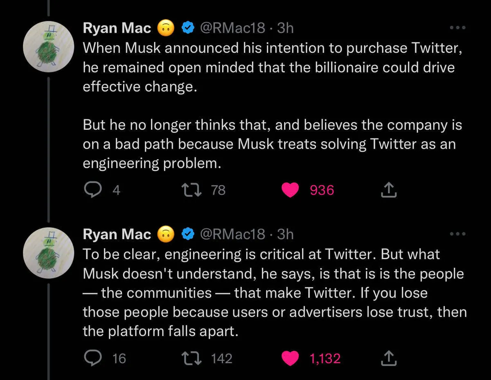Viewport: 491px width, 380px height.
Task: Click the verified badge on 'When Musk announced' tweet
Action: click(x=187, y=28)
